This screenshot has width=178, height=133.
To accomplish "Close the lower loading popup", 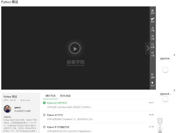I will pos(174,90).
